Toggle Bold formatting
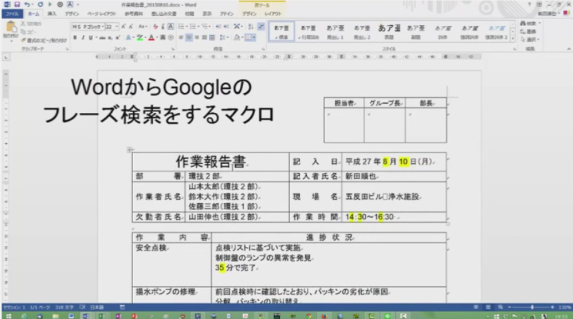The width and height of the screenshot is (573, 319). (x=75, y=38)
